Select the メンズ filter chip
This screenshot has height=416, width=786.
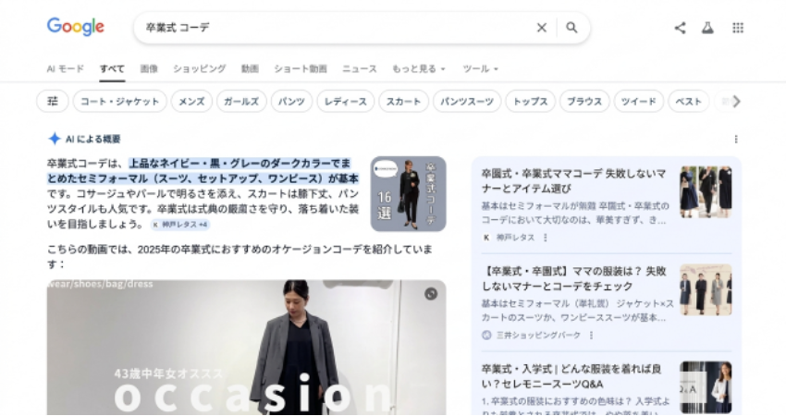(x=191, y=102)
